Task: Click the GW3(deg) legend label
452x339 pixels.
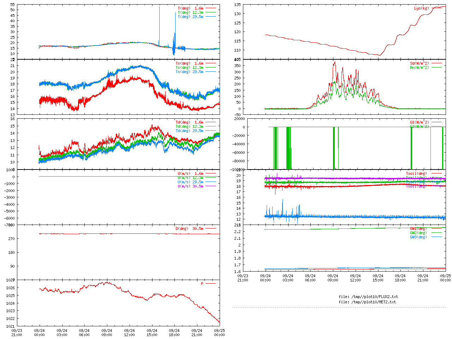Action: pos(418,237)
